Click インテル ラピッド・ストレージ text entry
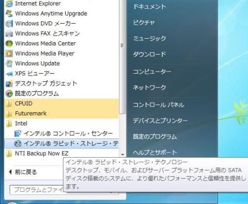248x204 pixels. (71, 144)
